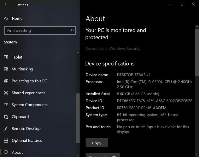Click Your PC is monitored and protected

pyautogui.click(x=116, y=34)
